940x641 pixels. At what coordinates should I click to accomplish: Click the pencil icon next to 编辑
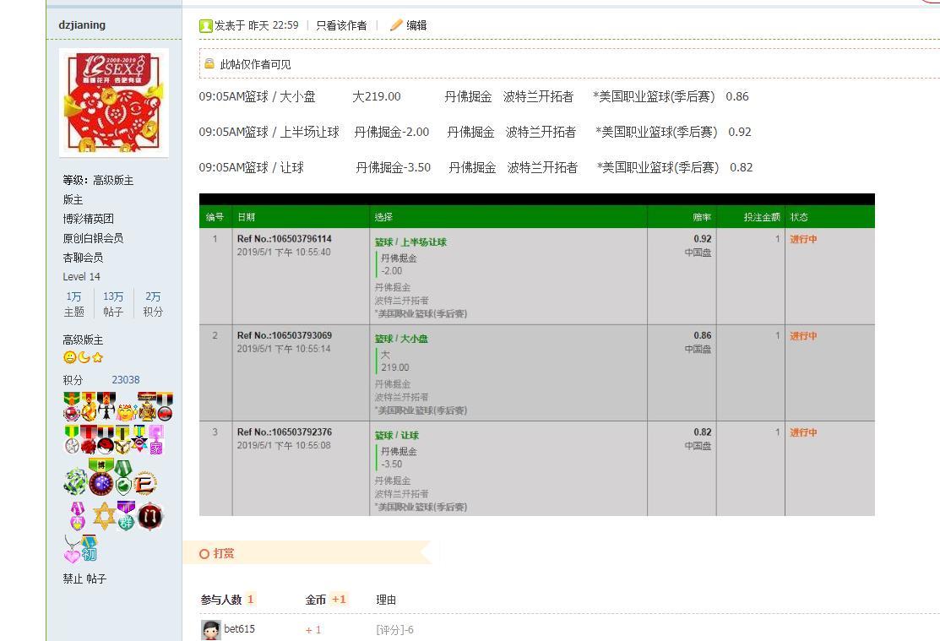click(395, 25)
